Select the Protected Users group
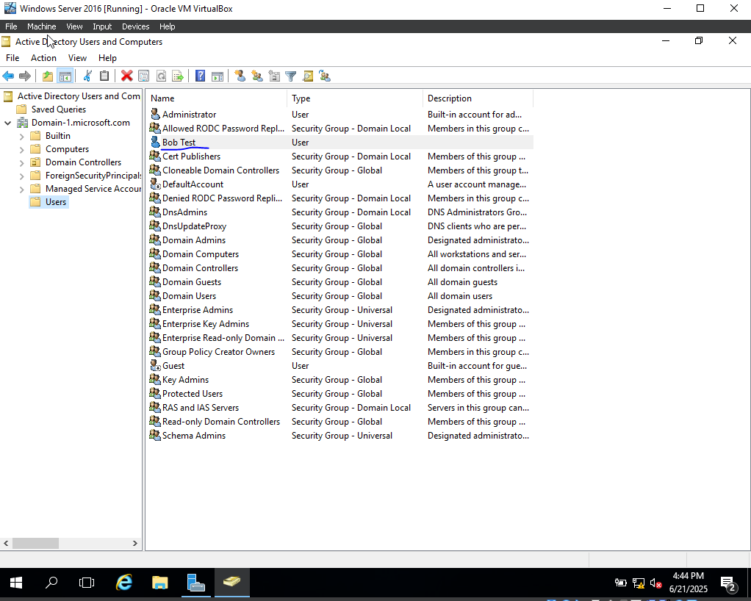This screenshot has width=751, height=601. [192, 394]
